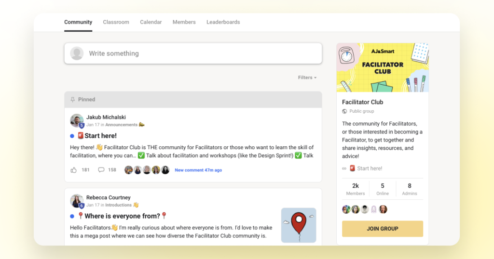This screenshot has height=259, width=494.
Task: Open the New comment 47m ago link
Action: tap(198, 170)
